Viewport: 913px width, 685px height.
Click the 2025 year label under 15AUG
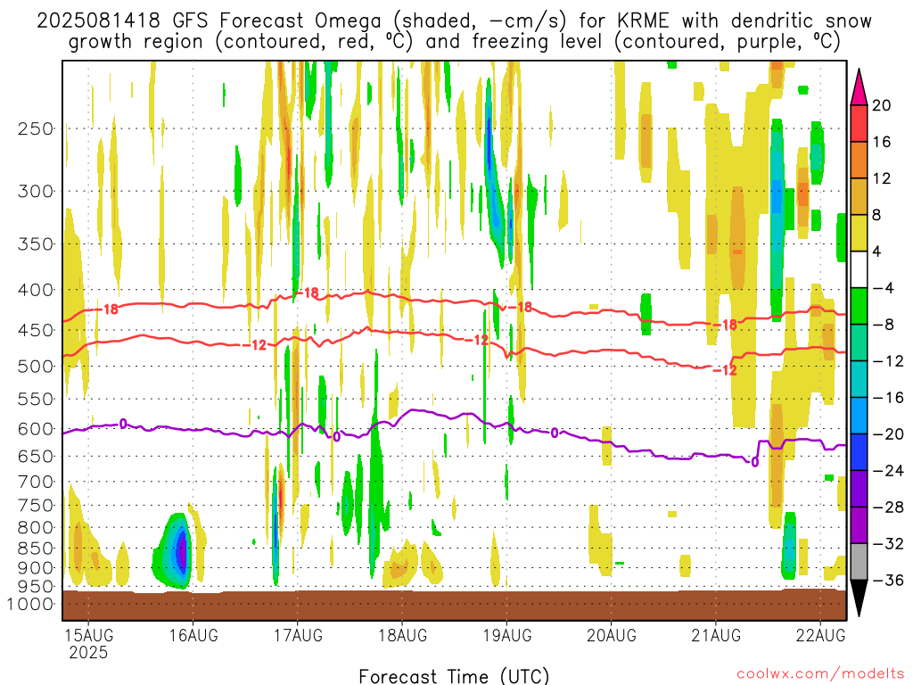pyautogui.click(x=88, y=652)
